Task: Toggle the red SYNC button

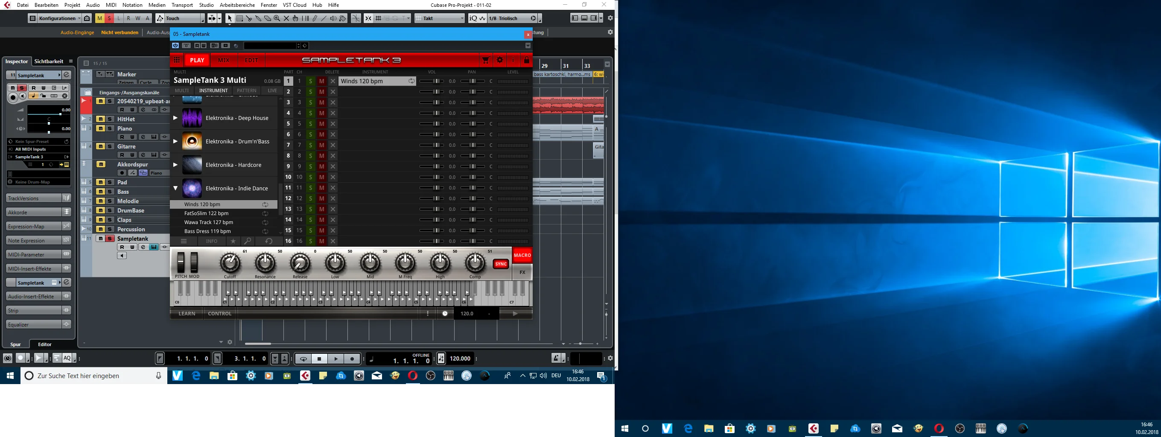Action: pyautogui.click(x=501, y=264)
